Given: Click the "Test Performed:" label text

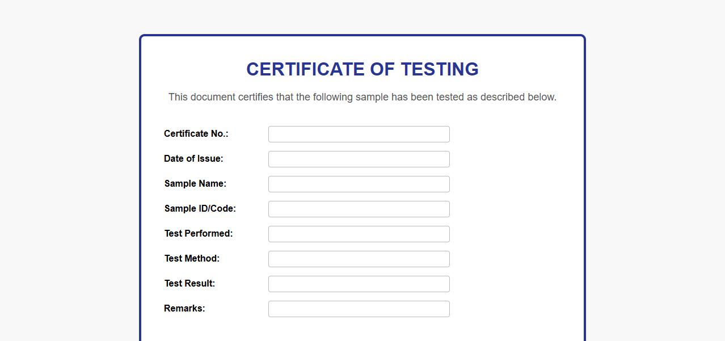Looking at the screenshot, I should tap(198, 234).
